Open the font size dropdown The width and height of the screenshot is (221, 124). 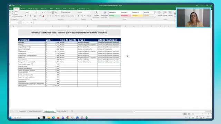pos(40,12)
